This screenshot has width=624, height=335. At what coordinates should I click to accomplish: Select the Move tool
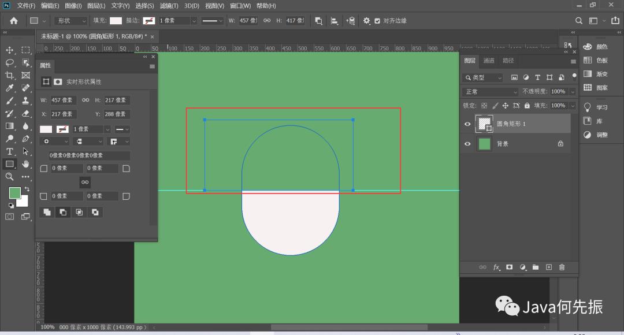point(10,50)
